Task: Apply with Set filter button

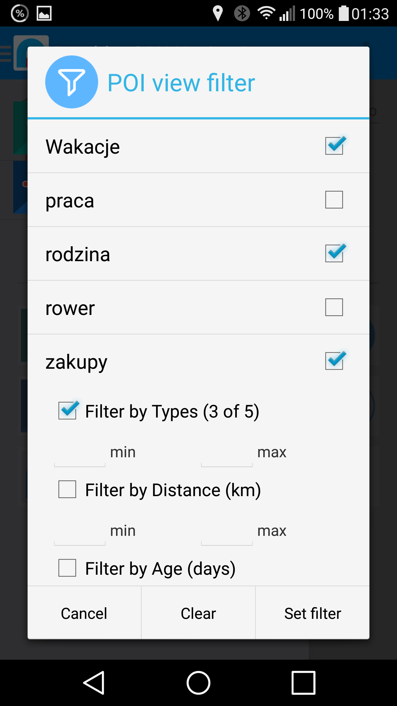Action: (x=312, y=613)
